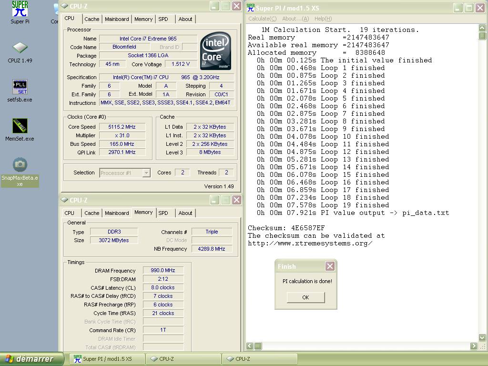Select SPD tab in bottom CPU-Z window
Viewport: 488px width, 366px height.
[x=163, y=213]
